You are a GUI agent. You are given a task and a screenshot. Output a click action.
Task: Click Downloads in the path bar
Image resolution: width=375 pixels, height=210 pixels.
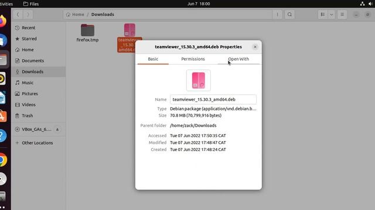click(x=103, y=15)
